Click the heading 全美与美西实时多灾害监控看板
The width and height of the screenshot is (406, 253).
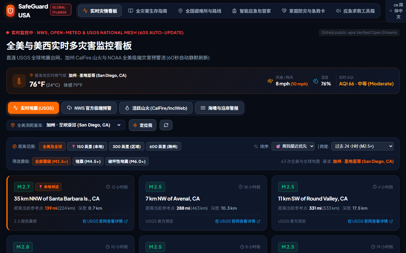pos(69,46)
